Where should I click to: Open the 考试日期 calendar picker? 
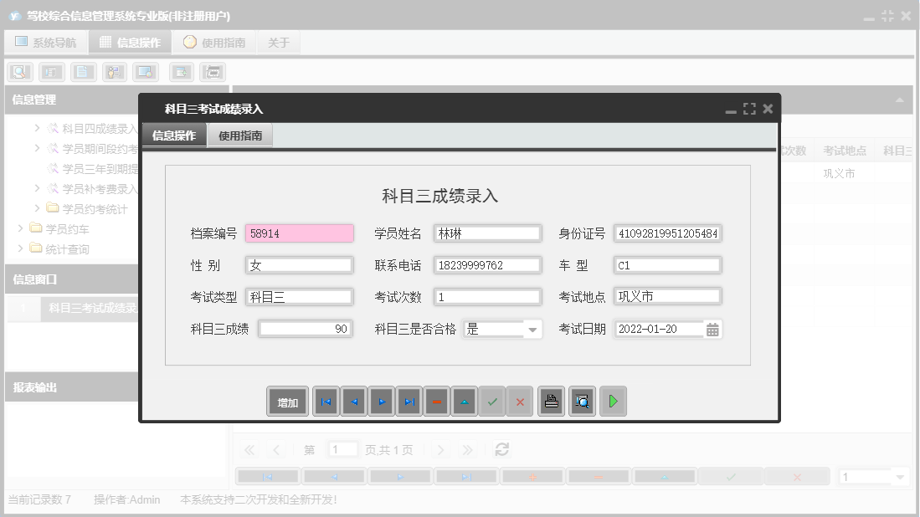[713, 329]
